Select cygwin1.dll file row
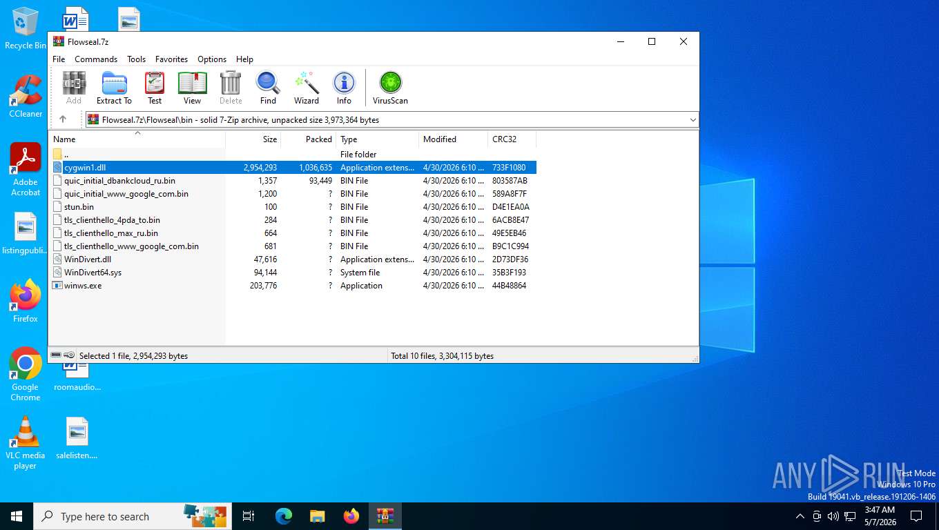 click(x=293, y=168)
